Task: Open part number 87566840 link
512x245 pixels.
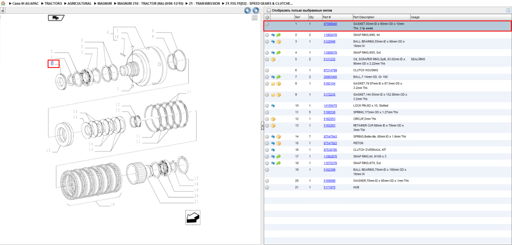Action: pyautogui.click(x=330, y=24)
